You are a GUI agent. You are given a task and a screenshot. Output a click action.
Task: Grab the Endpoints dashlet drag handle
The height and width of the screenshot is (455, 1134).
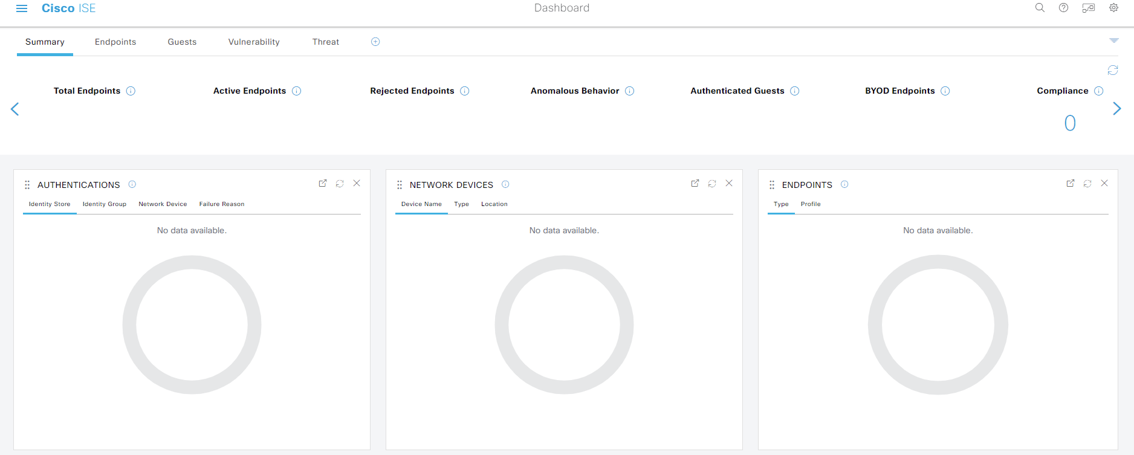coord(772,185)
